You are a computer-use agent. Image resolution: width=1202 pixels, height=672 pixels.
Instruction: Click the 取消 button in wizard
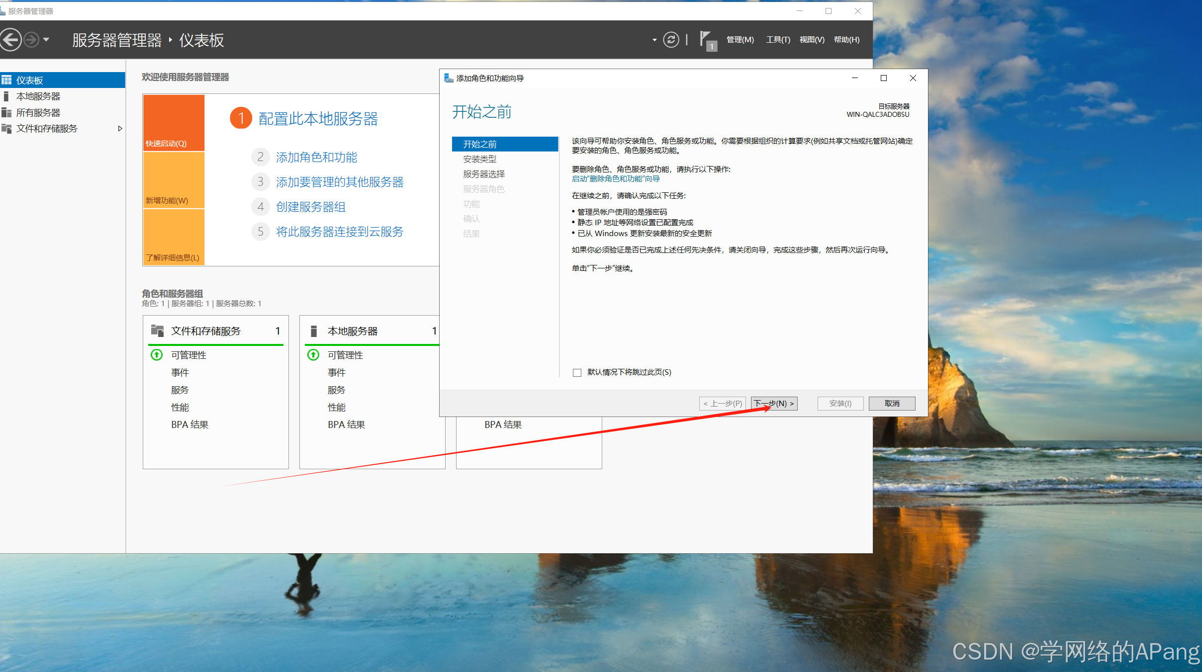[x=892, y=404]
